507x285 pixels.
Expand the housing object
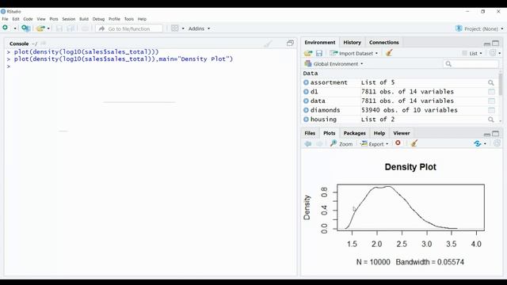(306, 120)
